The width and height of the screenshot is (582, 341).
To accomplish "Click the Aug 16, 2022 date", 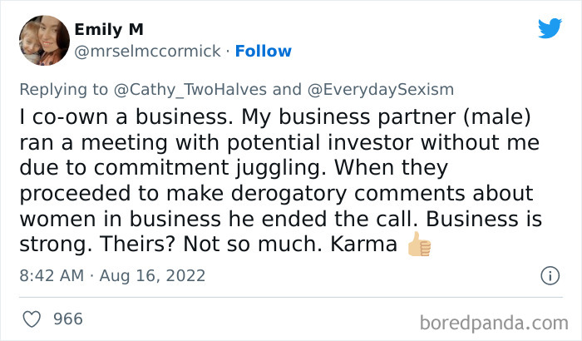I will coord(153,275).
